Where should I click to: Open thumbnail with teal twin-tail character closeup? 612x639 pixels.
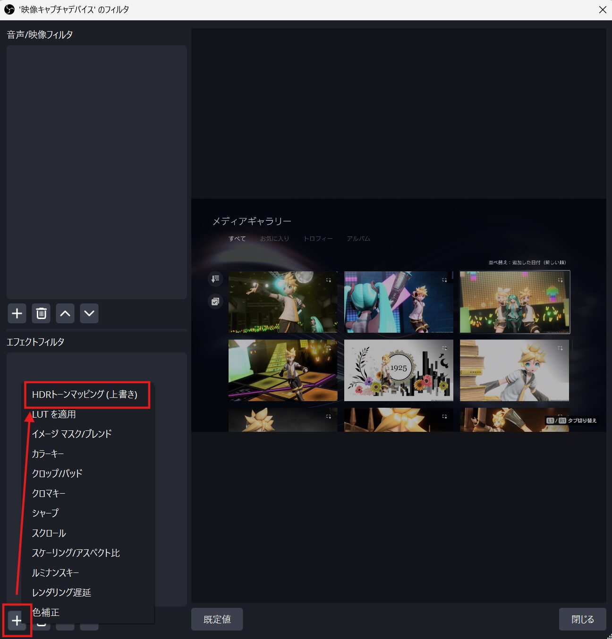399,302
